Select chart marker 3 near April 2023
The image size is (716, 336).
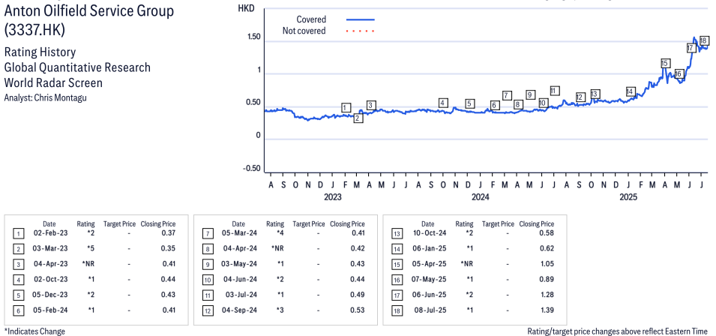click(371, 106)
